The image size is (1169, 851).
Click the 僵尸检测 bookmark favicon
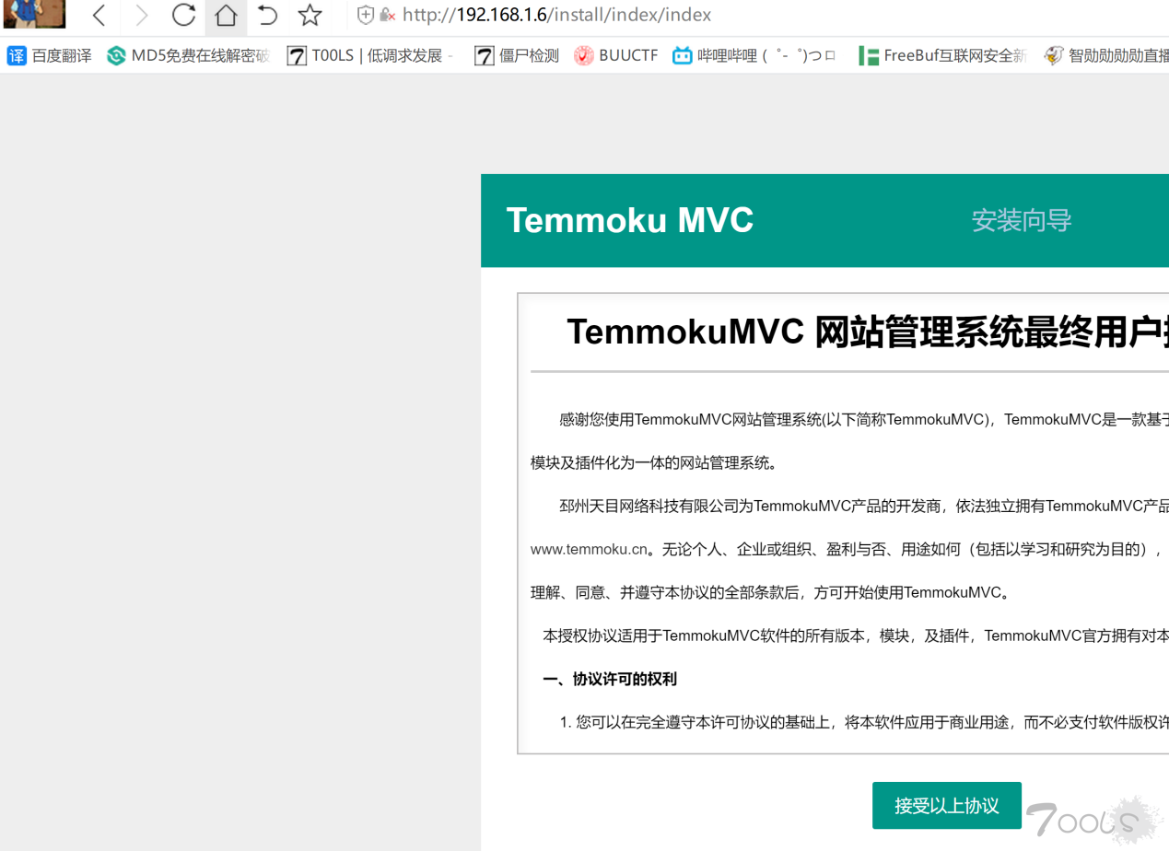pos(485,56)
